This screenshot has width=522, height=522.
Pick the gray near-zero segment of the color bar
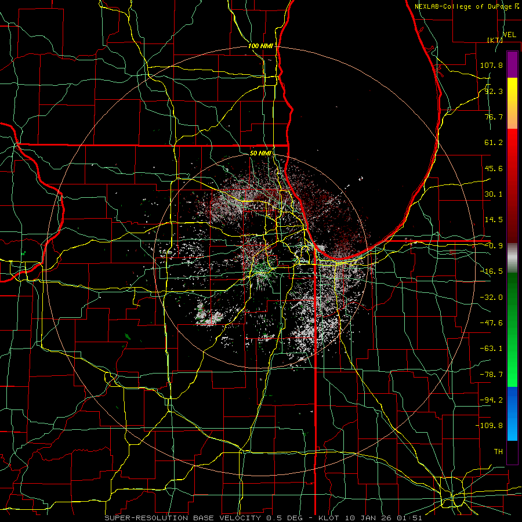pyautogui.click(x=512, y=258)
